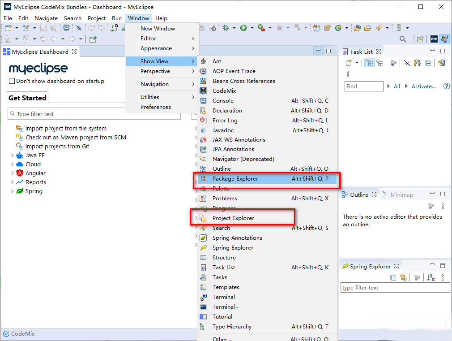The width and height of the screenshot is (452, 341).
Task: Open the Terminal+ view
Action: coord(267,307)
